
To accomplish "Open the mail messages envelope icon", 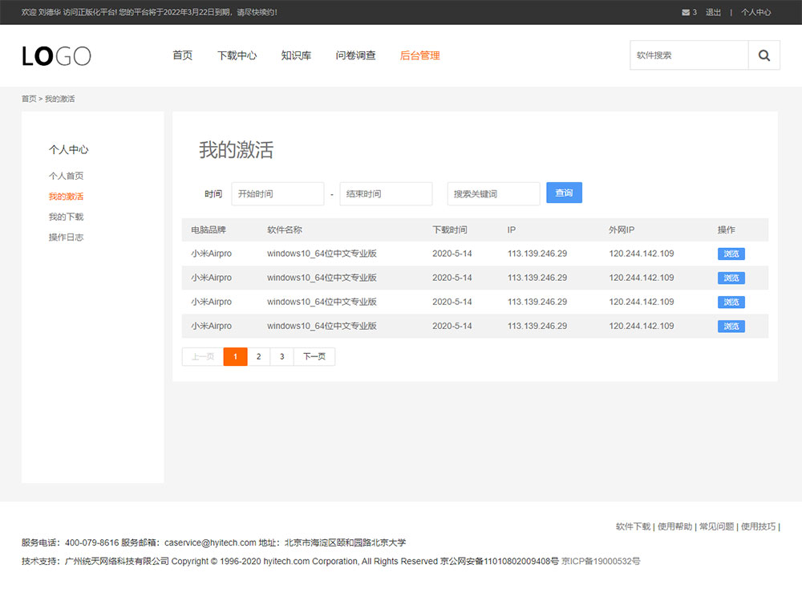I will [x=685, y=12].
